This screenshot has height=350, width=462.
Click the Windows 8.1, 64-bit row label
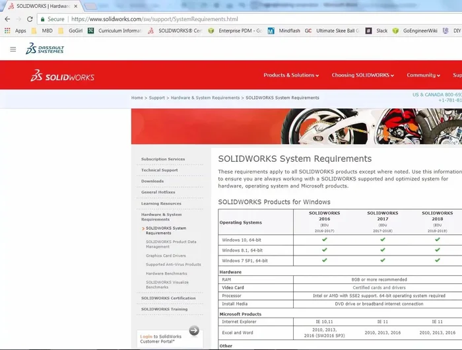(242, 250)
